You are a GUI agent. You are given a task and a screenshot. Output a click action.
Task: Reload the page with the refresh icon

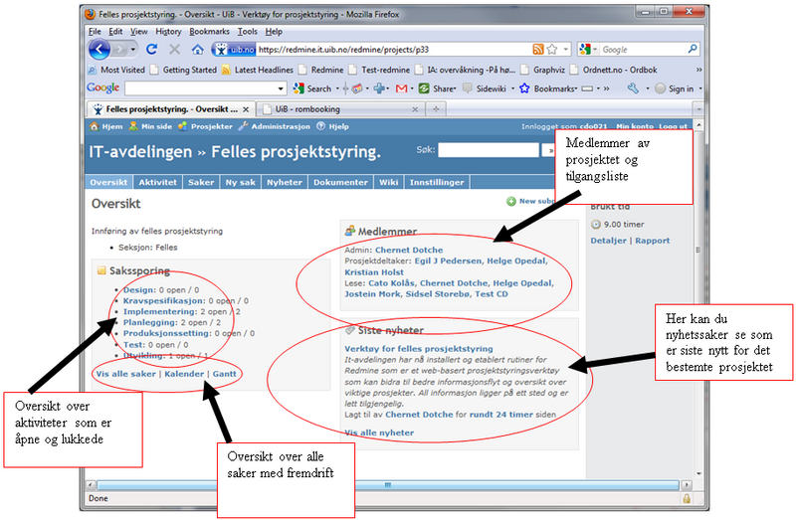pos(151,49)
